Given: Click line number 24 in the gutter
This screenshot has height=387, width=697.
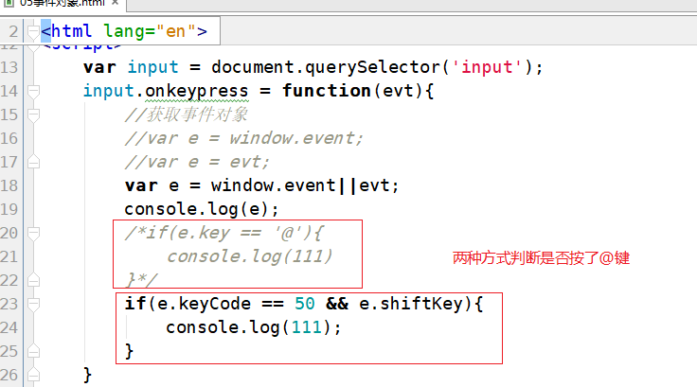Looking at the screenshot, I should [x=10, y=327].
